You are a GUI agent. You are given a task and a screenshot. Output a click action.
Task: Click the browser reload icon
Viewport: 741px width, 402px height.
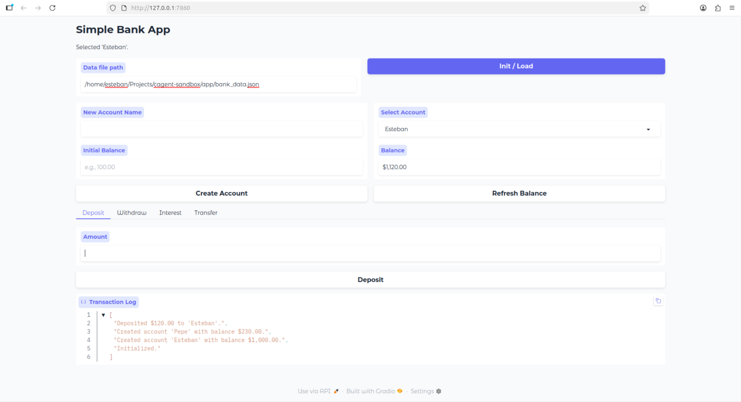tap(52, 8)
